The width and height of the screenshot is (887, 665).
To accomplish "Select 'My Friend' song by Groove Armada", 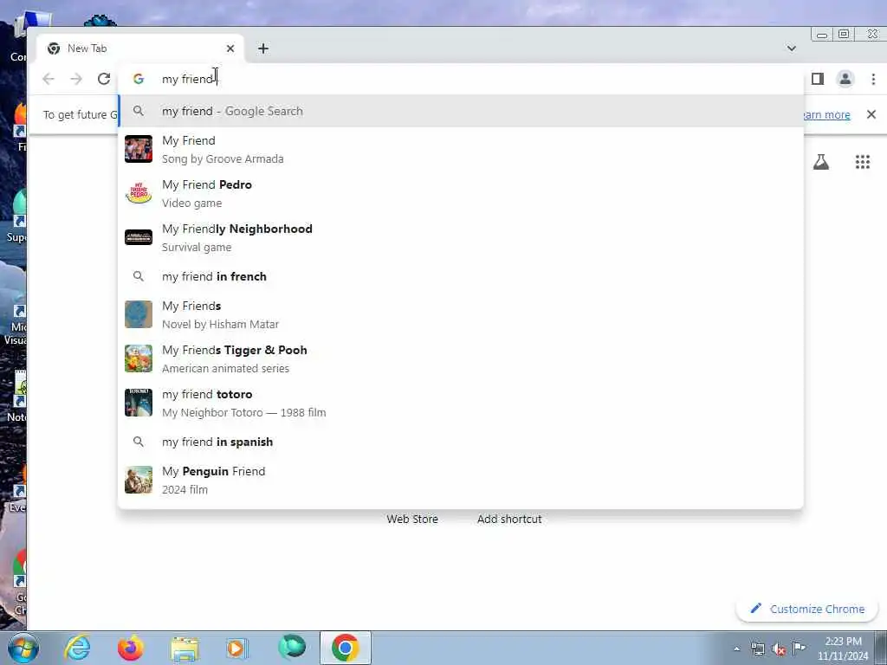I will (x=461, y=149).
